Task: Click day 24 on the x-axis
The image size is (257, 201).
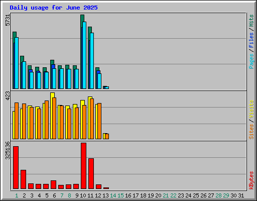Action: [188, 195]
